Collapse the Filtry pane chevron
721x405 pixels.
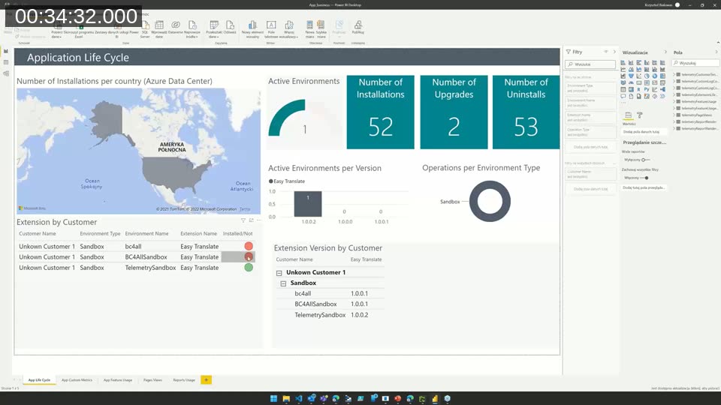click(x=614, y=52)
